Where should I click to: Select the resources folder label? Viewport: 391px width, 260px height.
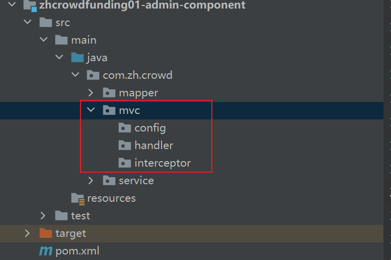[111, 198]
